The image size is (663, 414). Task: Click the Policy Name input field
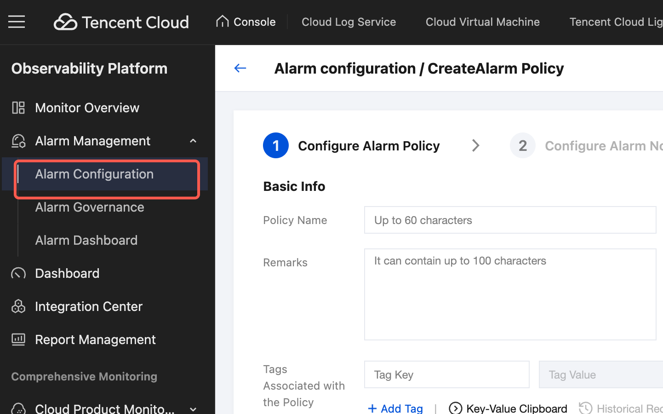click(510, 220)
